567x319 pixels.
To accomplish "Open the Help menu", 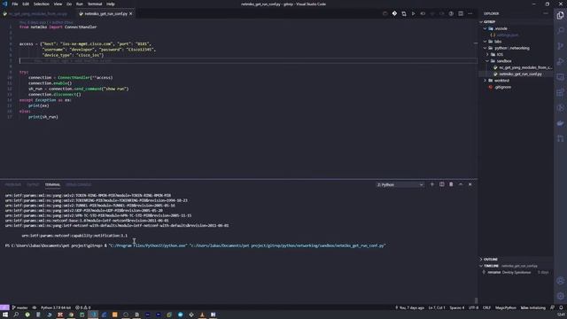I will click(x=110, y=4).
